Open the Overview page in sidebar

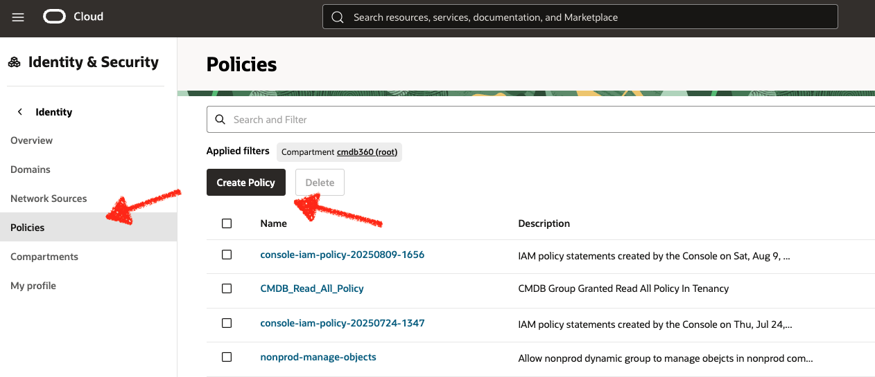(31, 140)
